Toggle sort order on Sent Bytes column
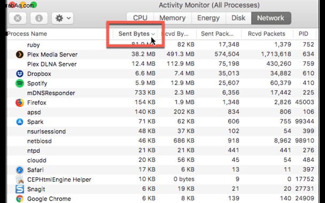The image size is (325, 203). (x=135, y=34)
